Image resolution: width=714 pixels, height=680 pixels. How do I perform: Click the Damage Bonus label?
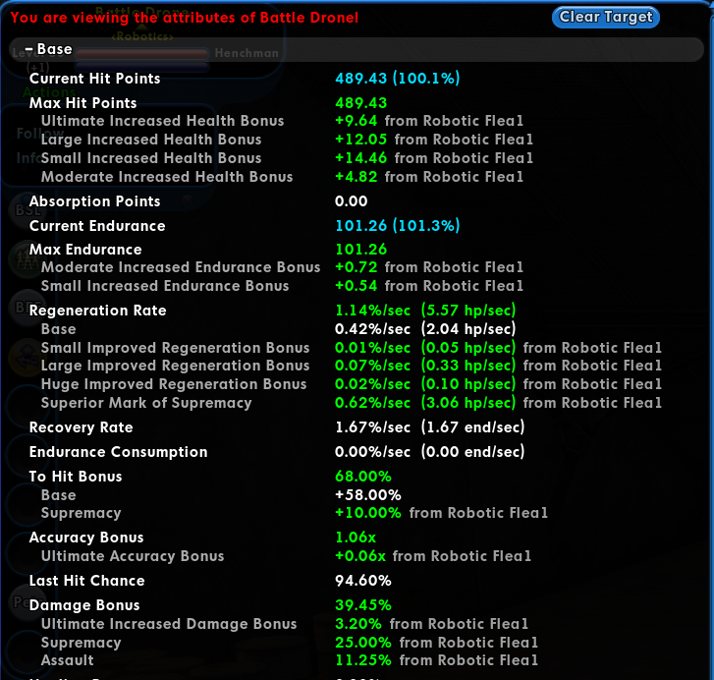tap(84, 605)
